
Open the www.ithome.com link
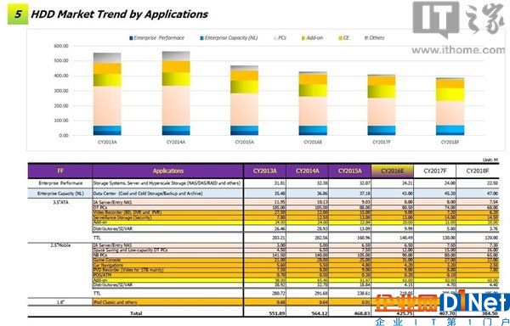click(x=458, y=50)
